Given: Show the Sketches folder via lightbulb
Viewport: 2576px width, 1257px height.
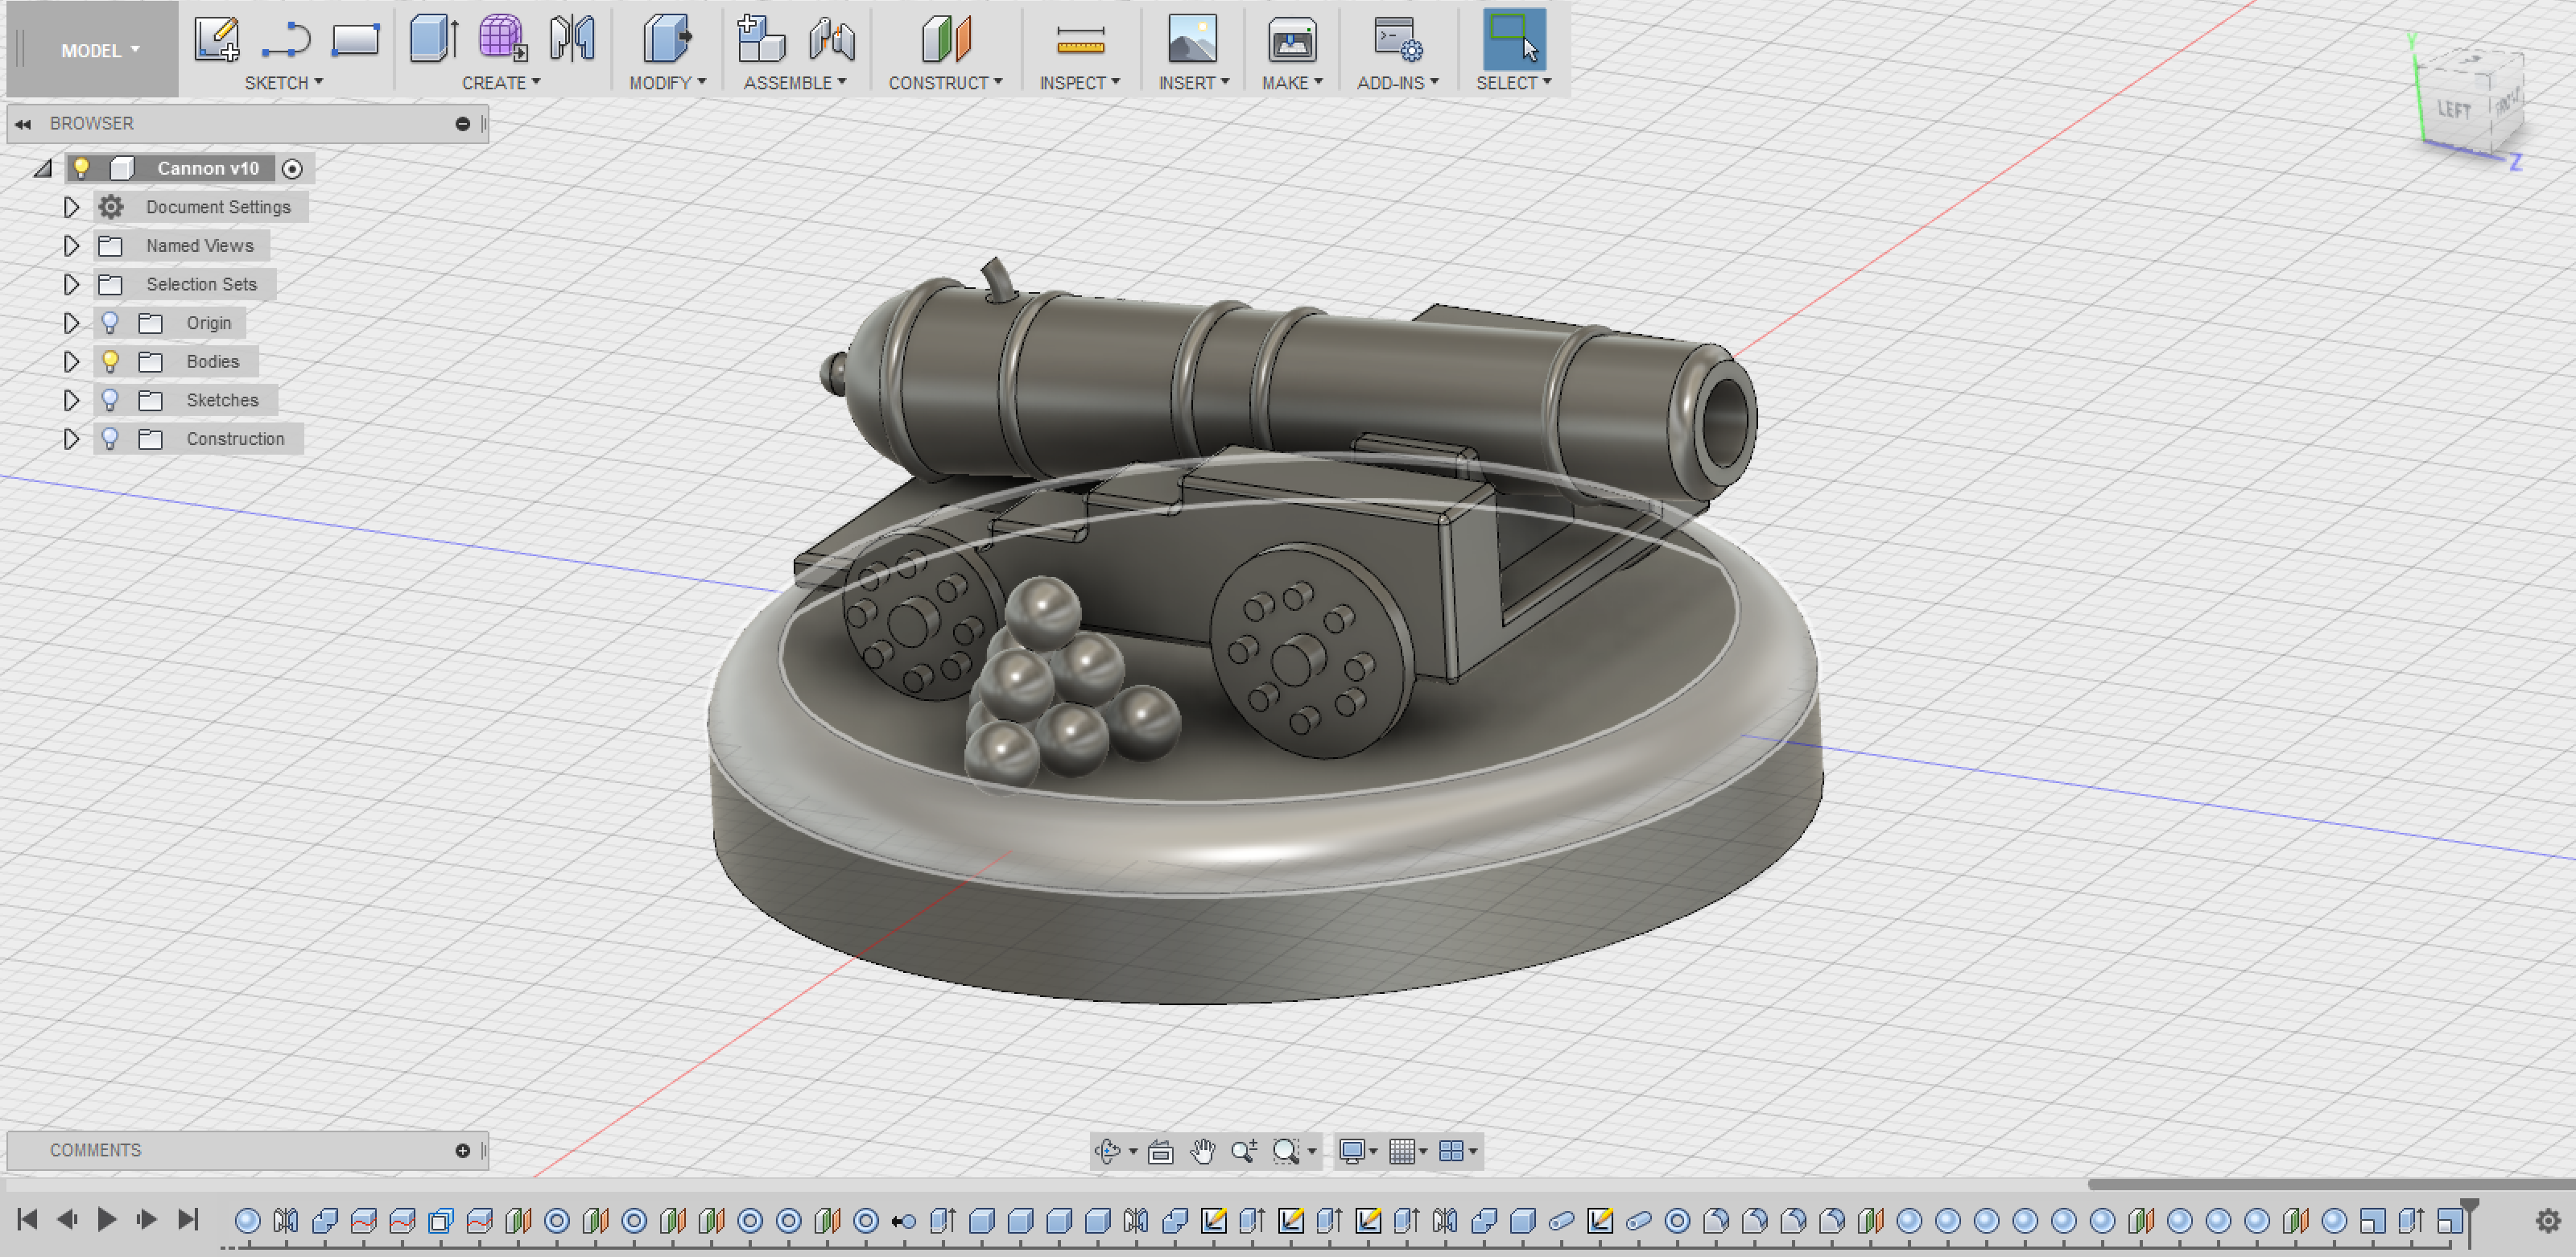Looking at the screenshot, I should pos(111,400).
